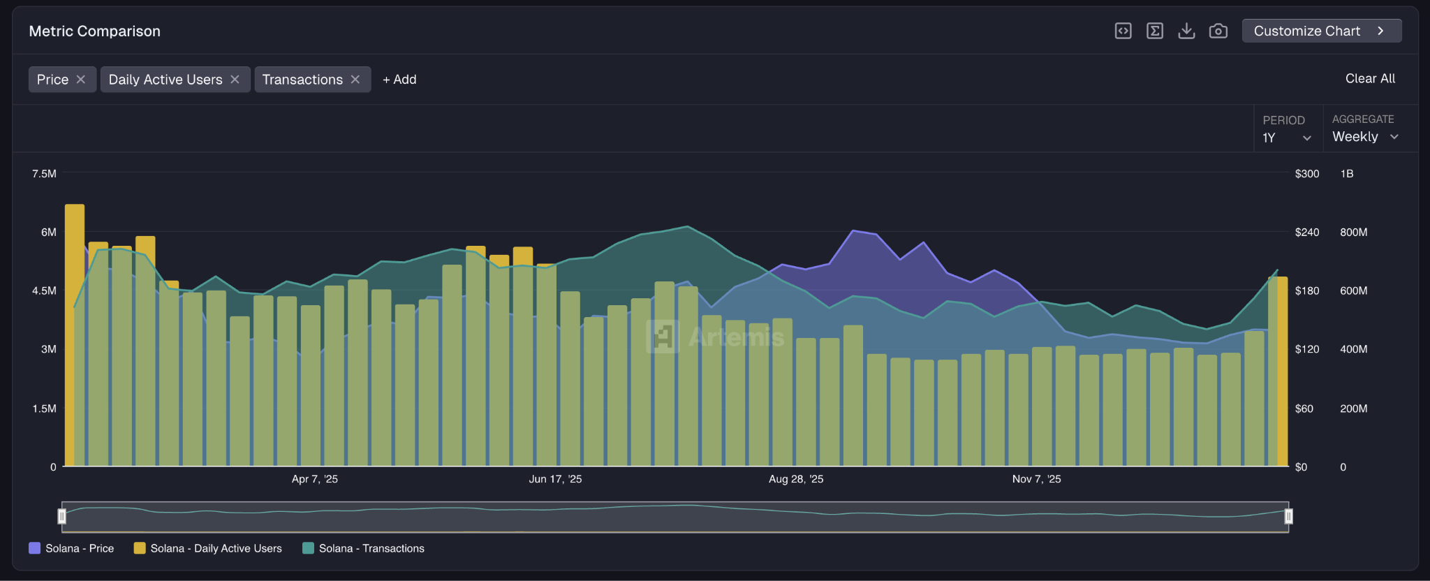The image size is (1430, 581).
Task: Download the chart data
Action: pyautogui.click(x=1186, y=31)
